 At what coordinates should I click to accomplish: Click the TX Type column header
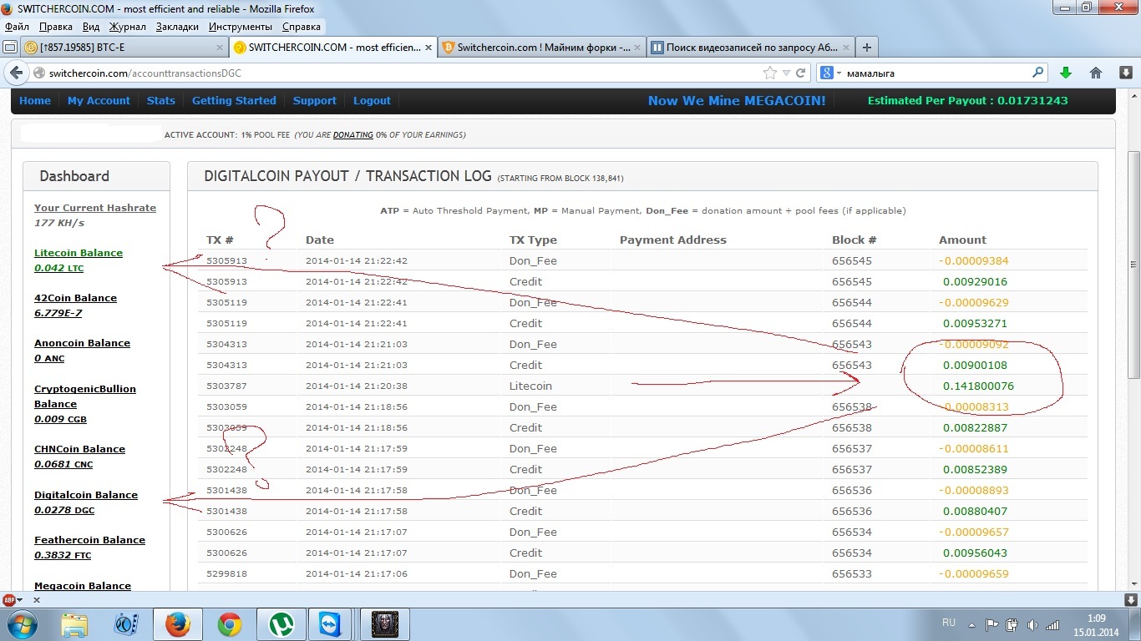click(533, 240)
